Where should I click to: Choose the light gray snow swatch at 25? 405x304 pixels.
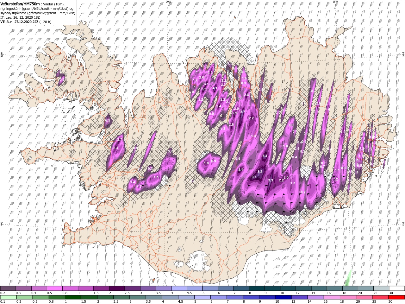(x=381, y=288)
